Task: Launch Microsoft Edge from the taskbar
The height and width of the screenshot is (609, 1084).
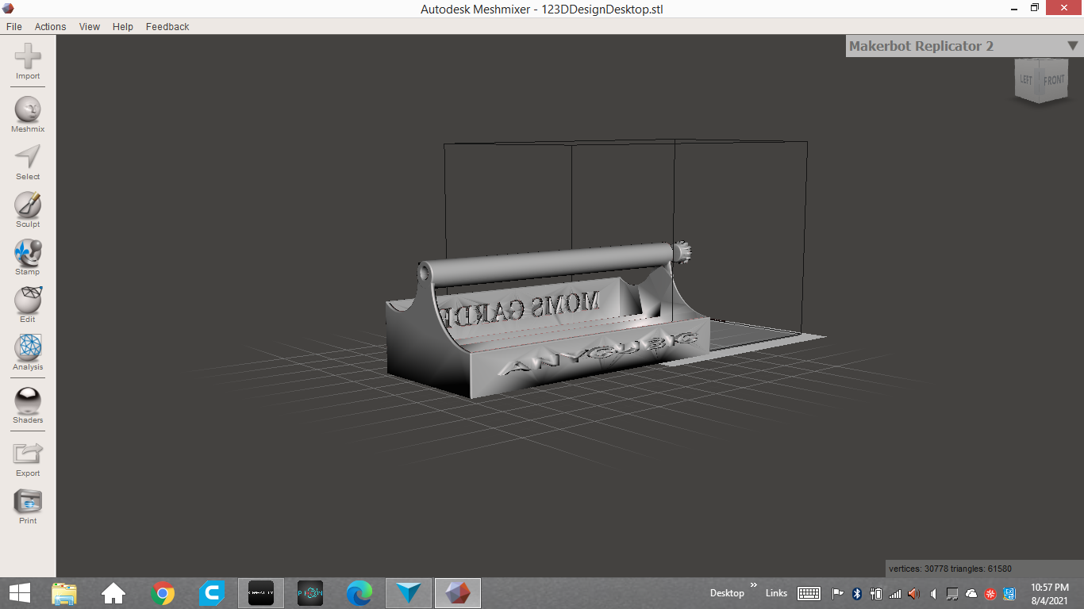Action: click(359, 592)
